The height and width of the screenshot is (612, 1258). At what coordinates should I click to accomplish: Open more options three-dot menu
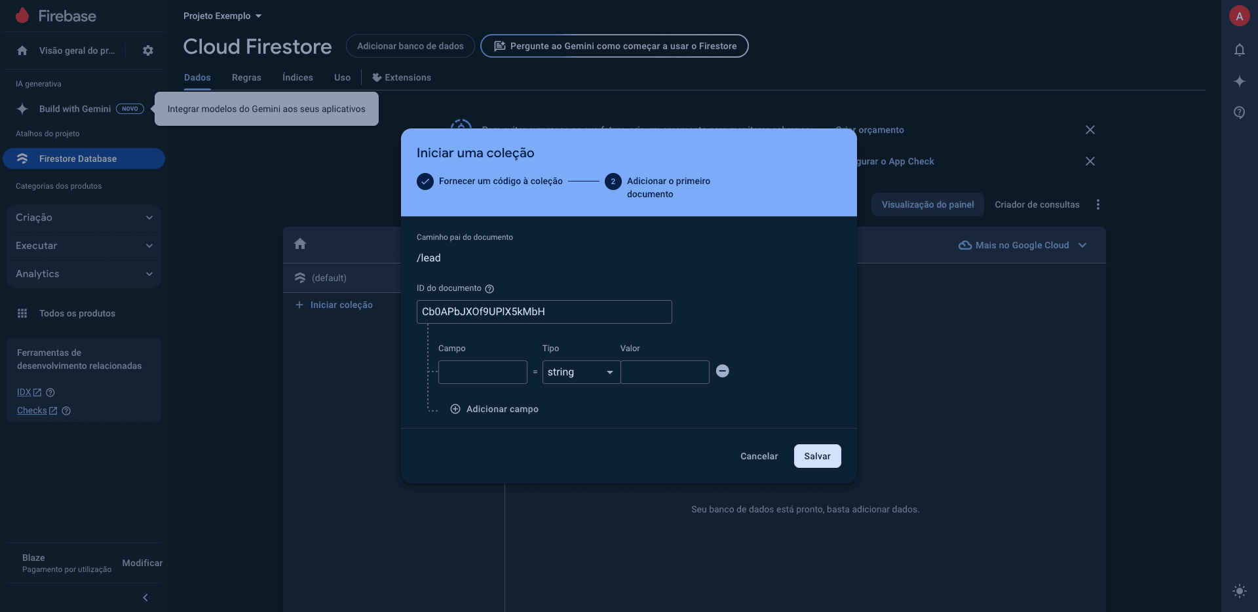[1098, 204]
